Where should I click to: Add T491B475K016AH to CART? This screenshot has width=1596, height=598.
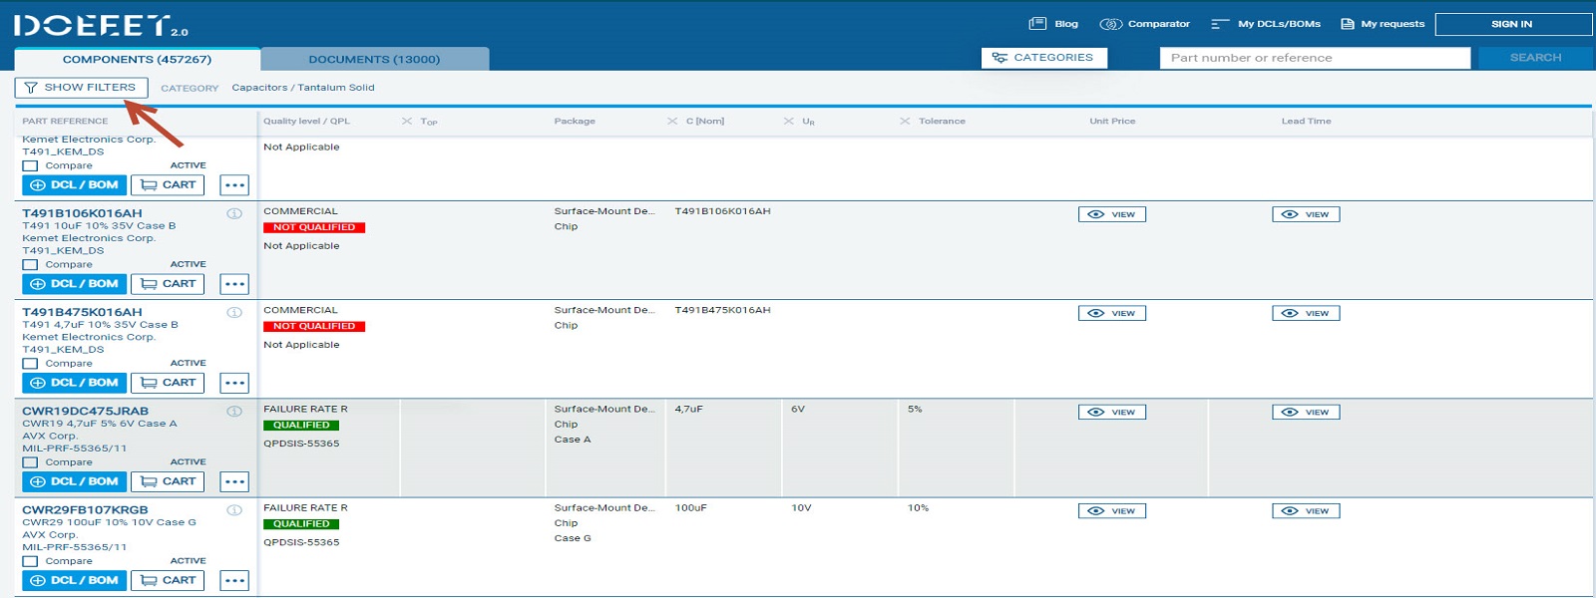168,383
